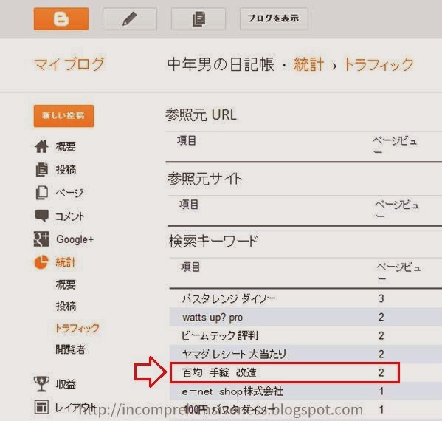Screen dimensions: 442x421
Task: Click the e-net shop株式会社 keyword row
Action: pyautogui.click(x=305, y=391)
